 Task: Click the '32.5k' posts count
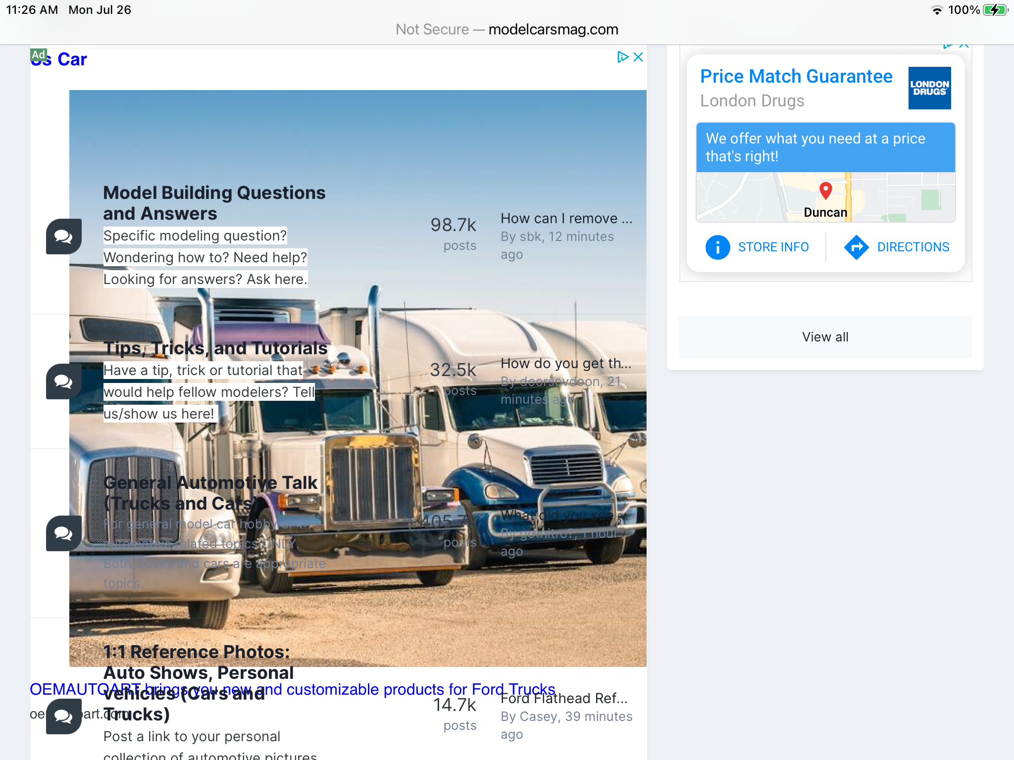[x=453, y=370]
